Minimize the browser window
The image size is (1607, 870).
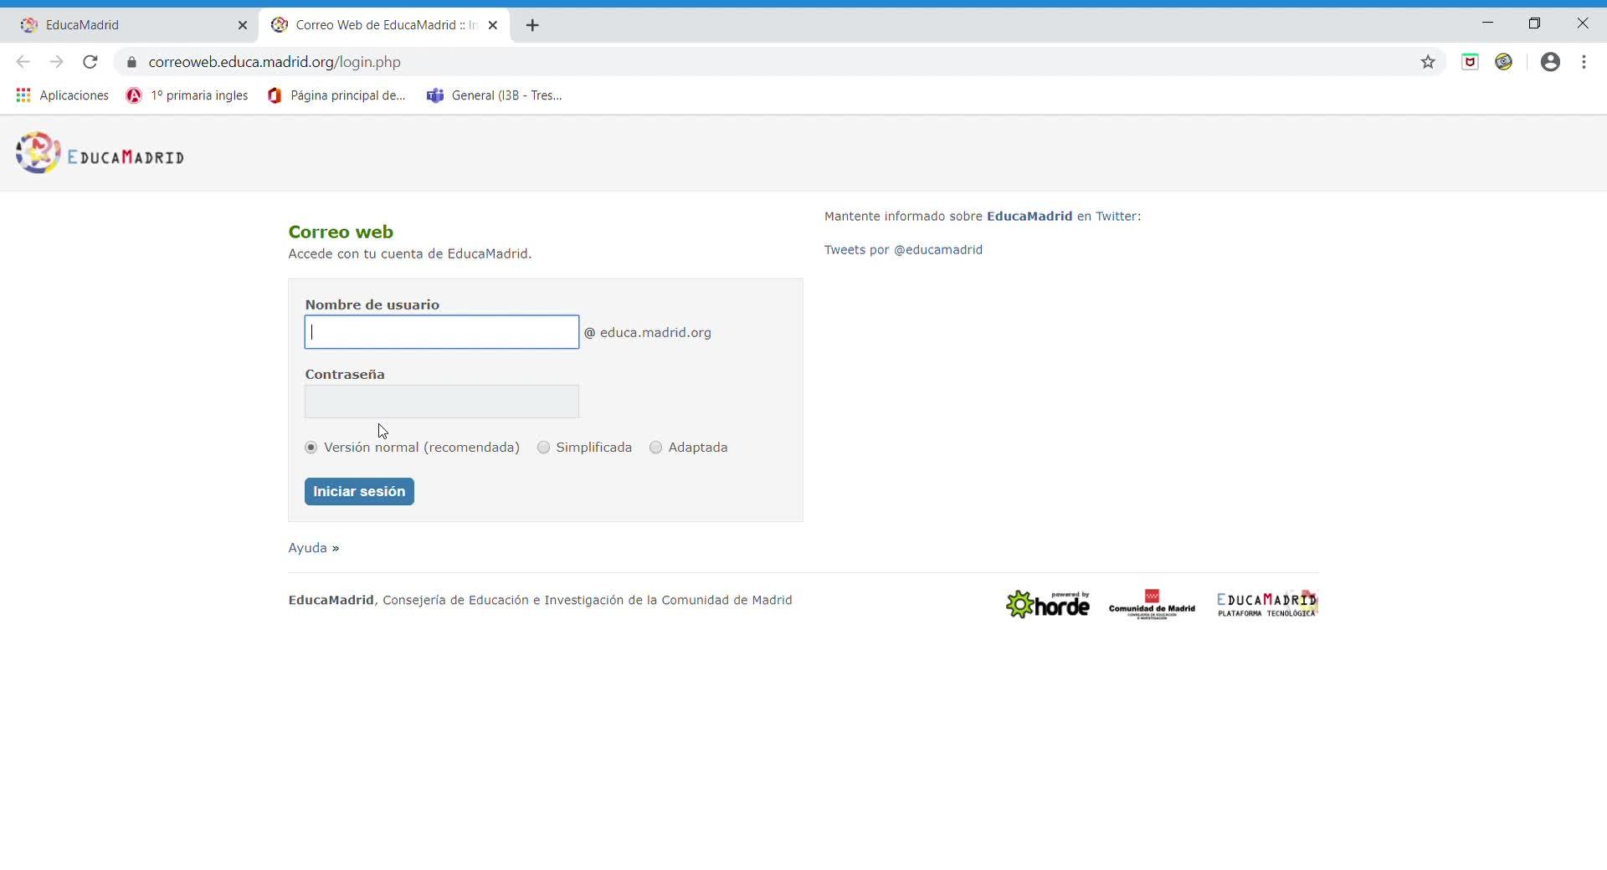coord(1487,23)
